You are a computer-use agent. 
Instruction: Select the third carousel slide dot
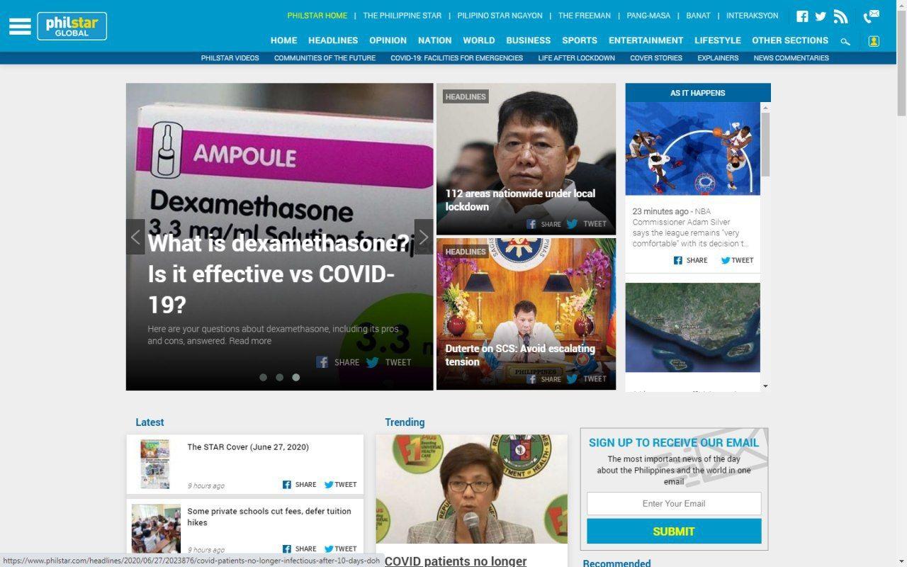(x=295, y=377)
